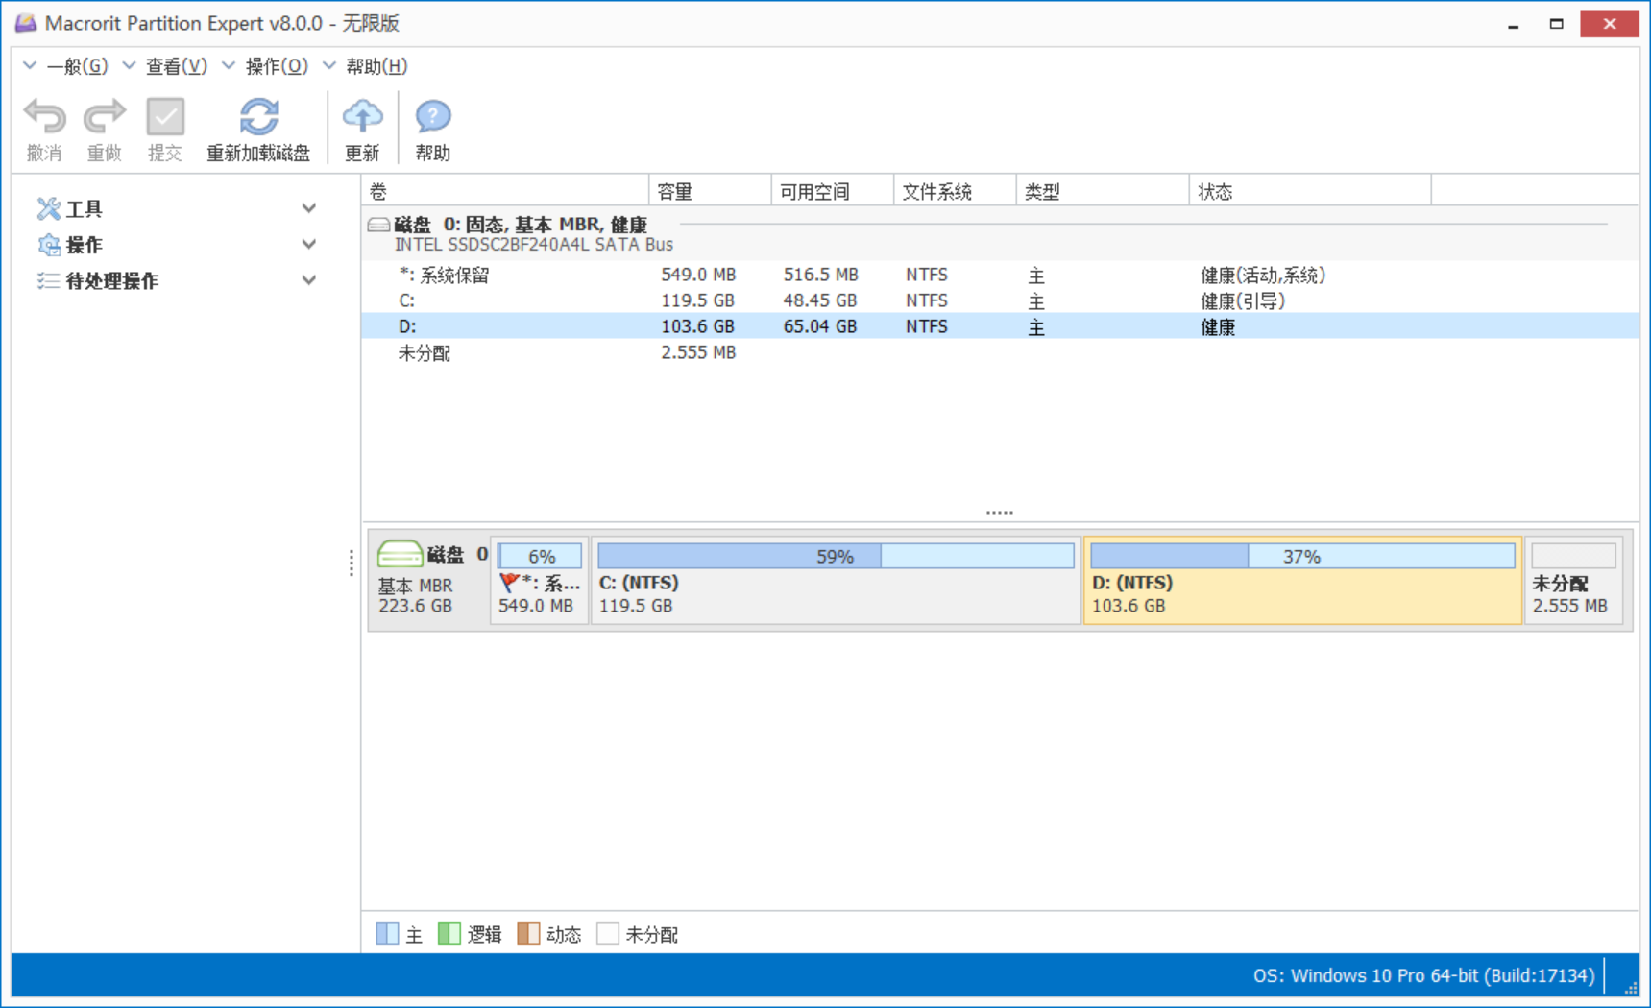Screen dimensions: 1651x1008
Task: Click the disk 0 drive icon in the list header
Action: 378,225
